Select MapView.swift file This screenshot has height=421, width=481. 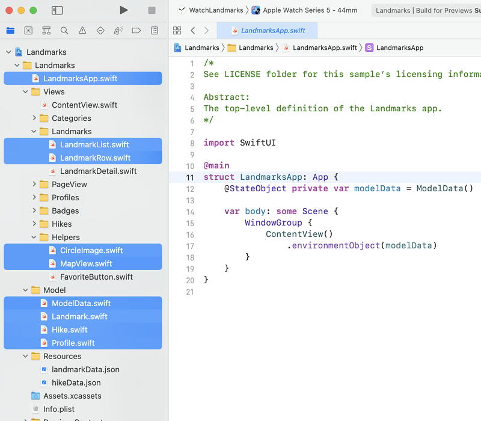[x=83, y=263]
